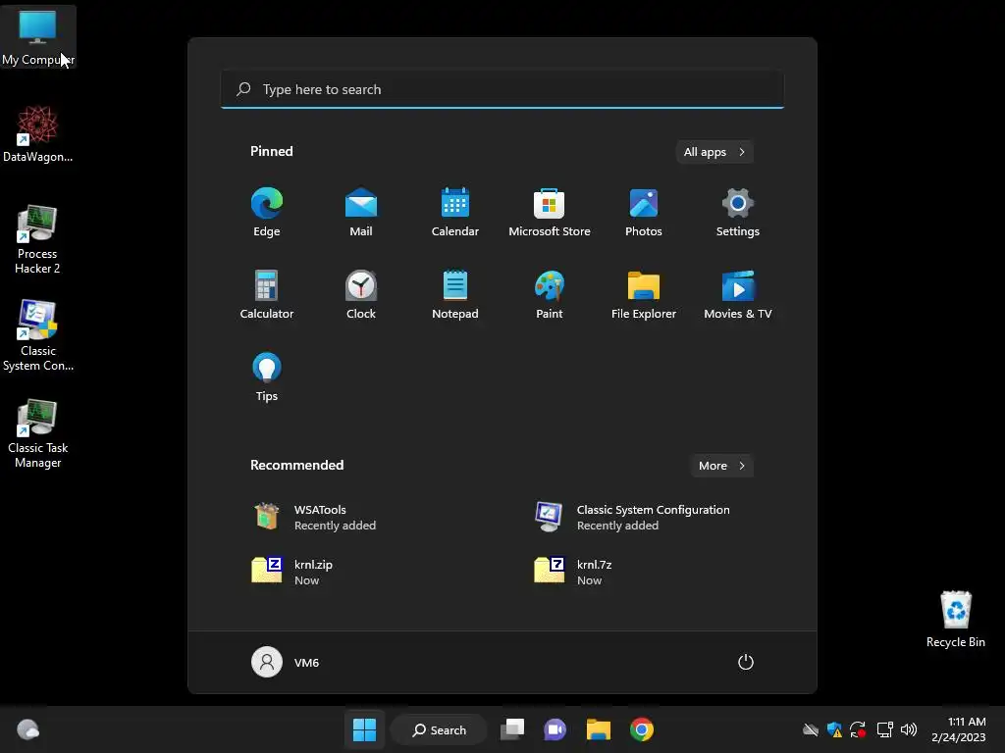Open krnl.7z recommended file
The width and height of the screenshot is (1005, 753).
pos(573,572)
